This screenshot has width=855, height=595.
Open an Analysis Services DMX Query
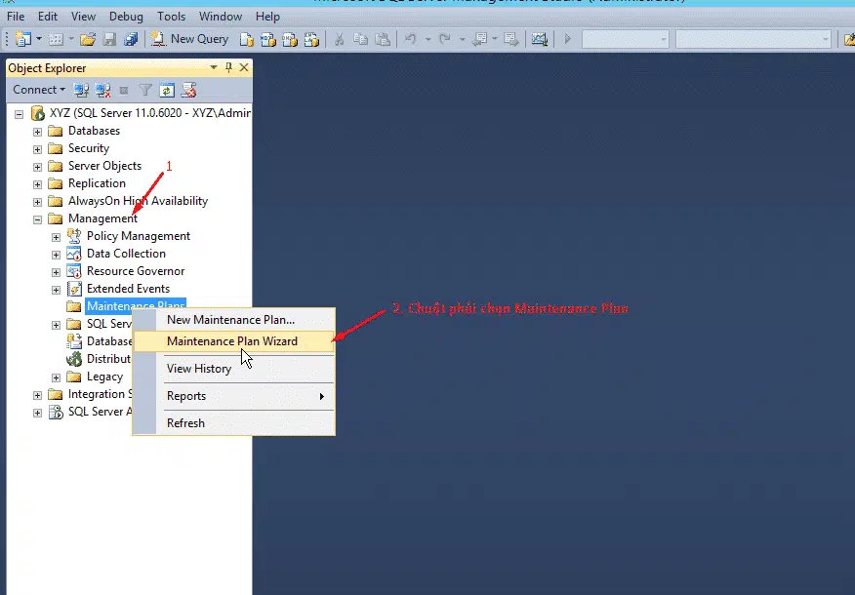click(290, 39)
